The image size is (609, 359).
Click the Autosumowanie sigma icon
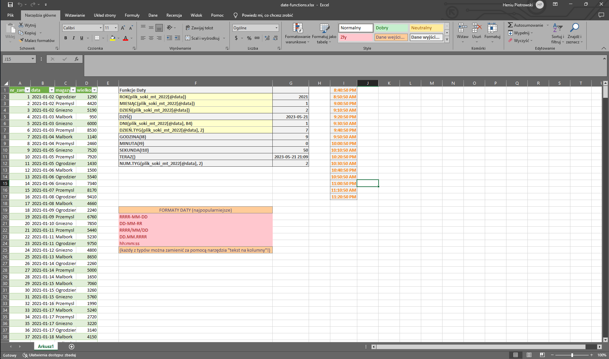(510, 25)
